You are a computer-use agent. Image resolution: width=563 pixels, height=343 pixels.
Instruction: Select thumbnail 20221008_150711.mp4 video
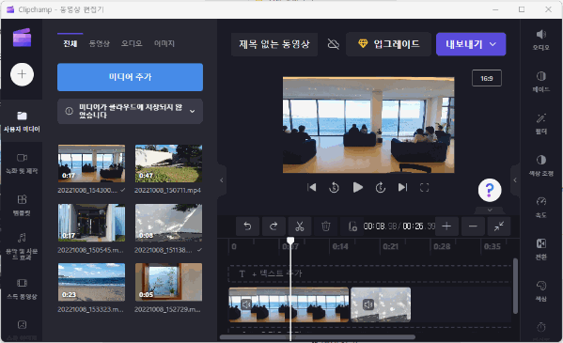[x=168, y=164]
